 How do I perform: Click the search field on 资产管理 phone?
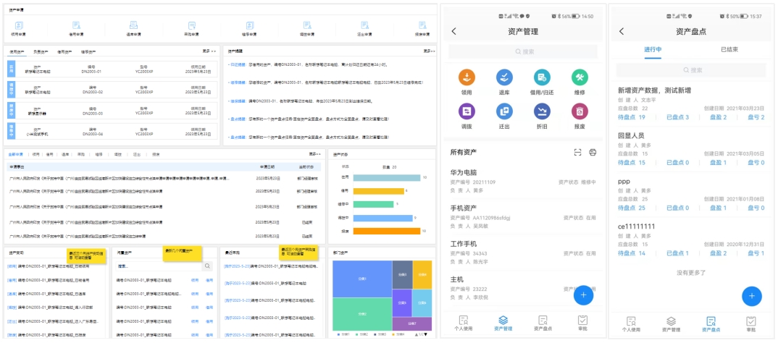click(523, 51)
